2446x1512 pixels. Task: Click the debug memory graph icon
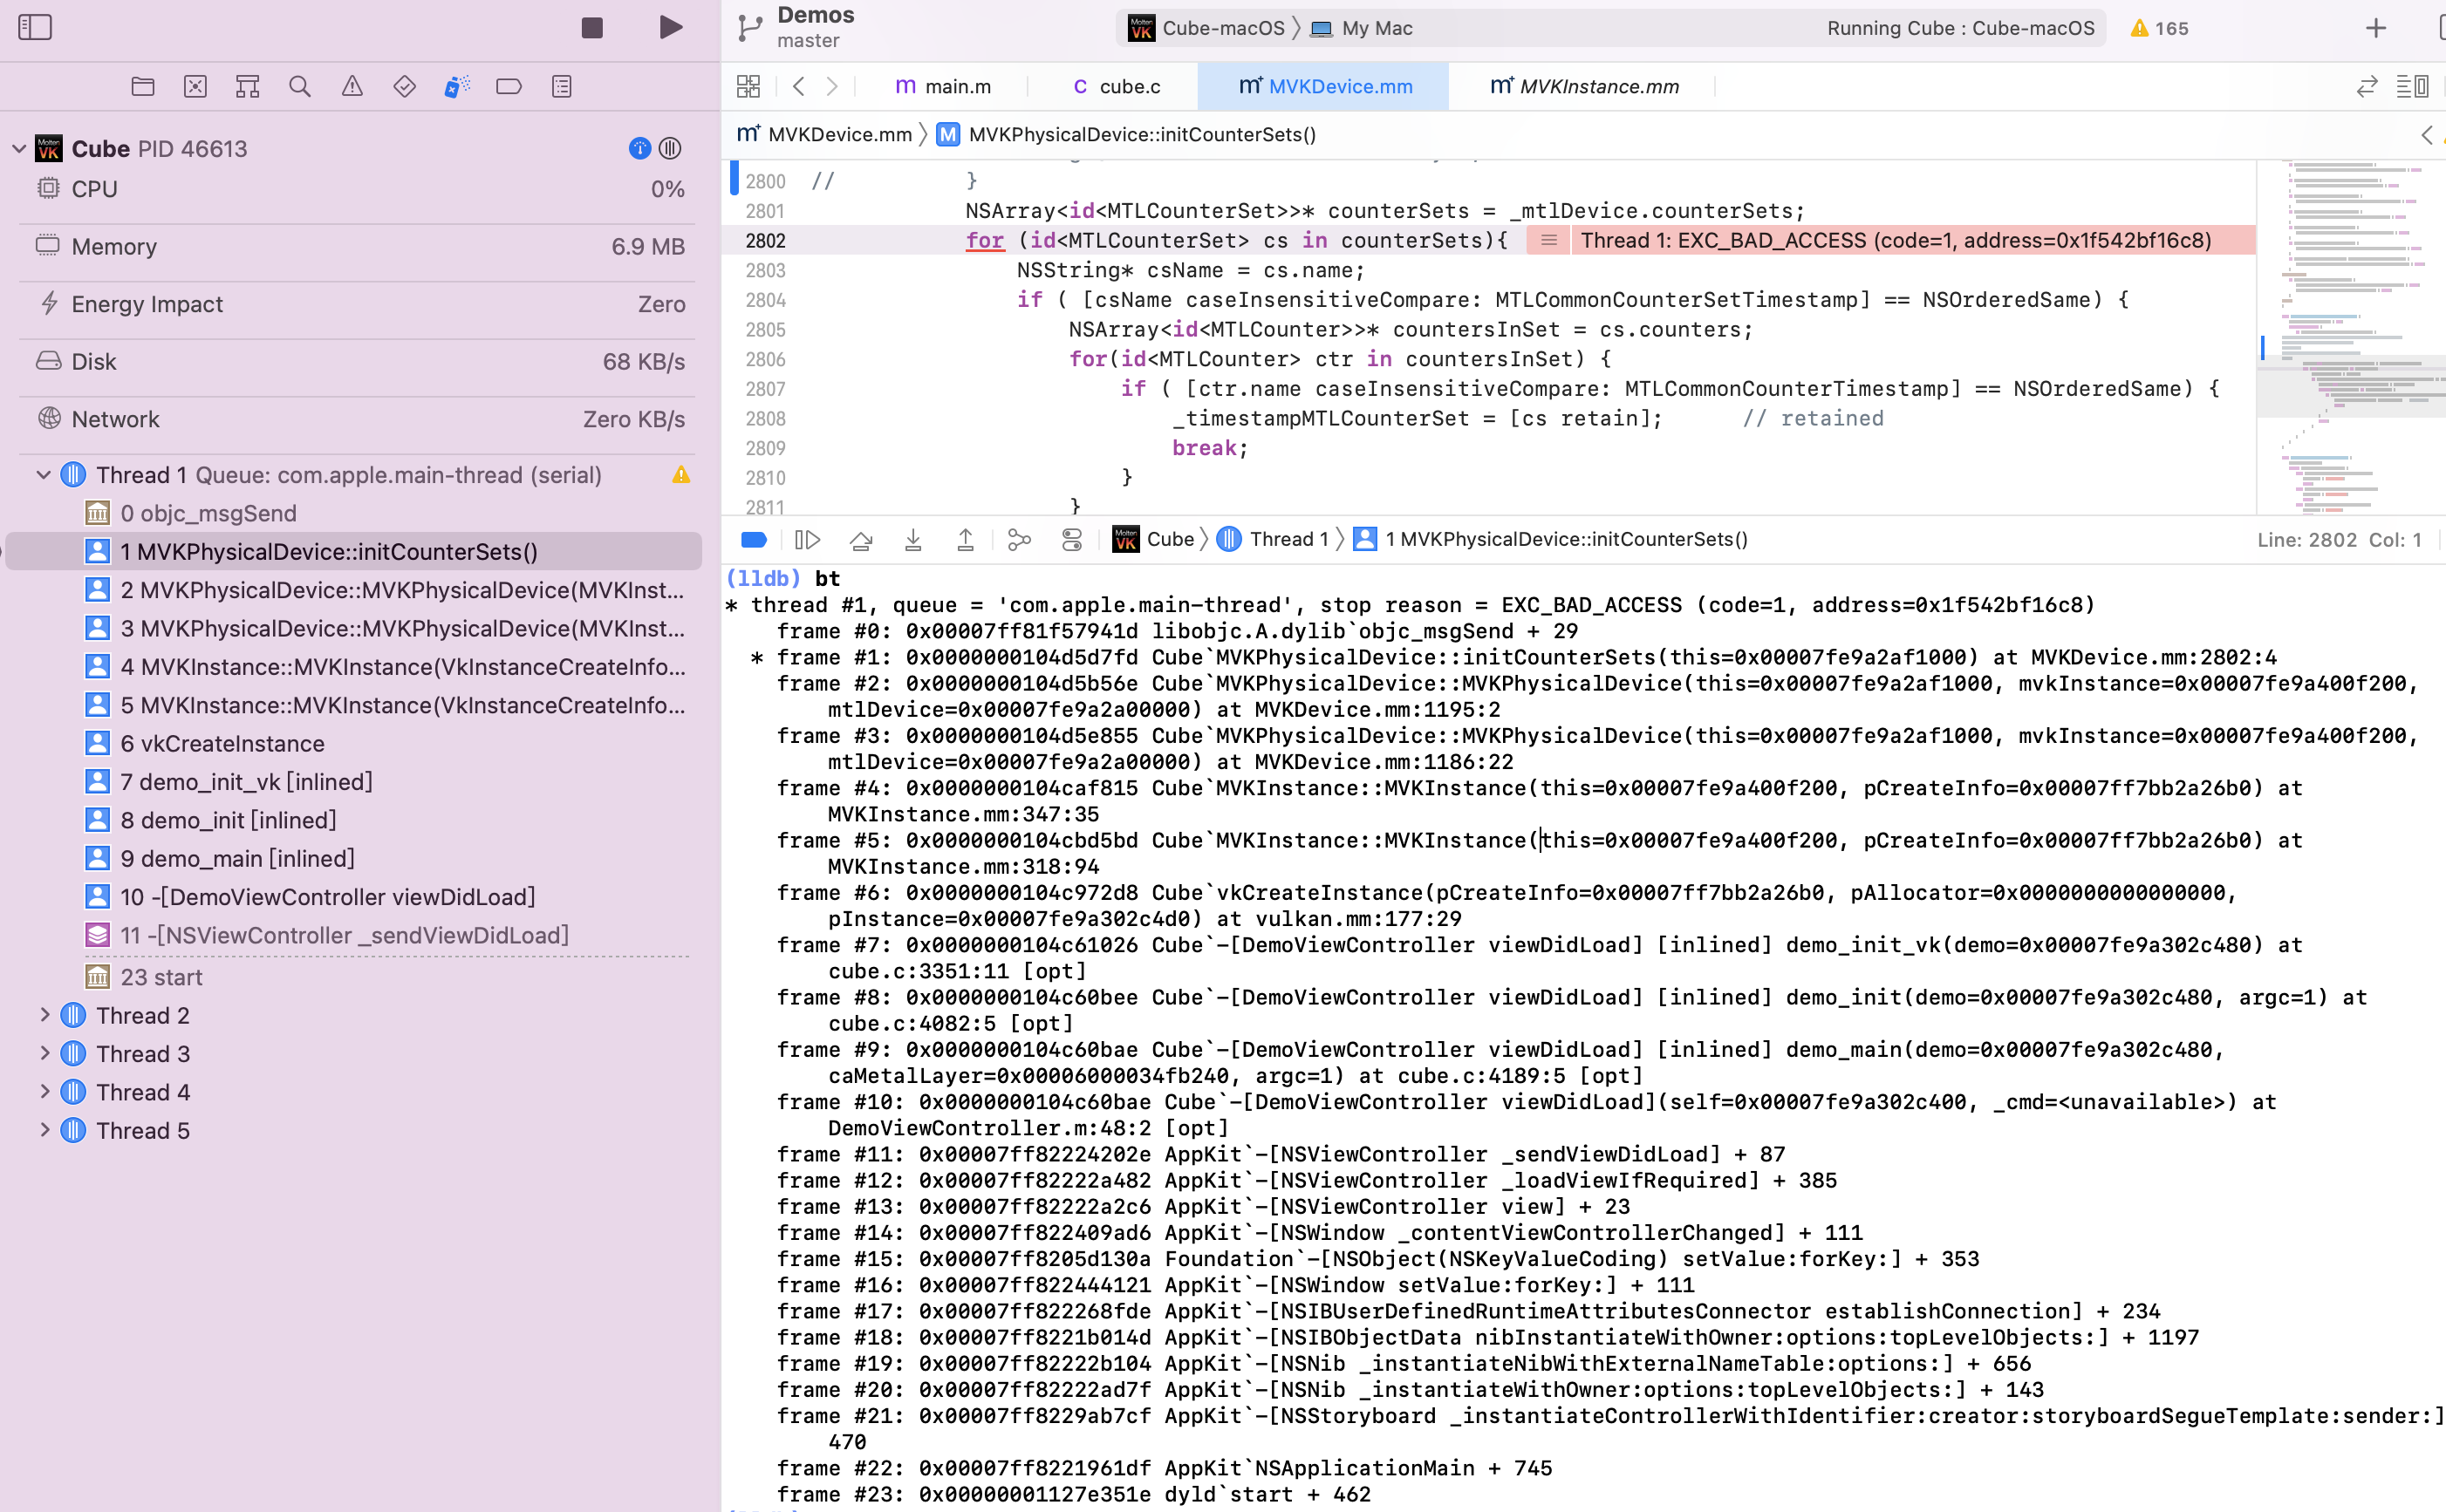tap(1020, 539)
